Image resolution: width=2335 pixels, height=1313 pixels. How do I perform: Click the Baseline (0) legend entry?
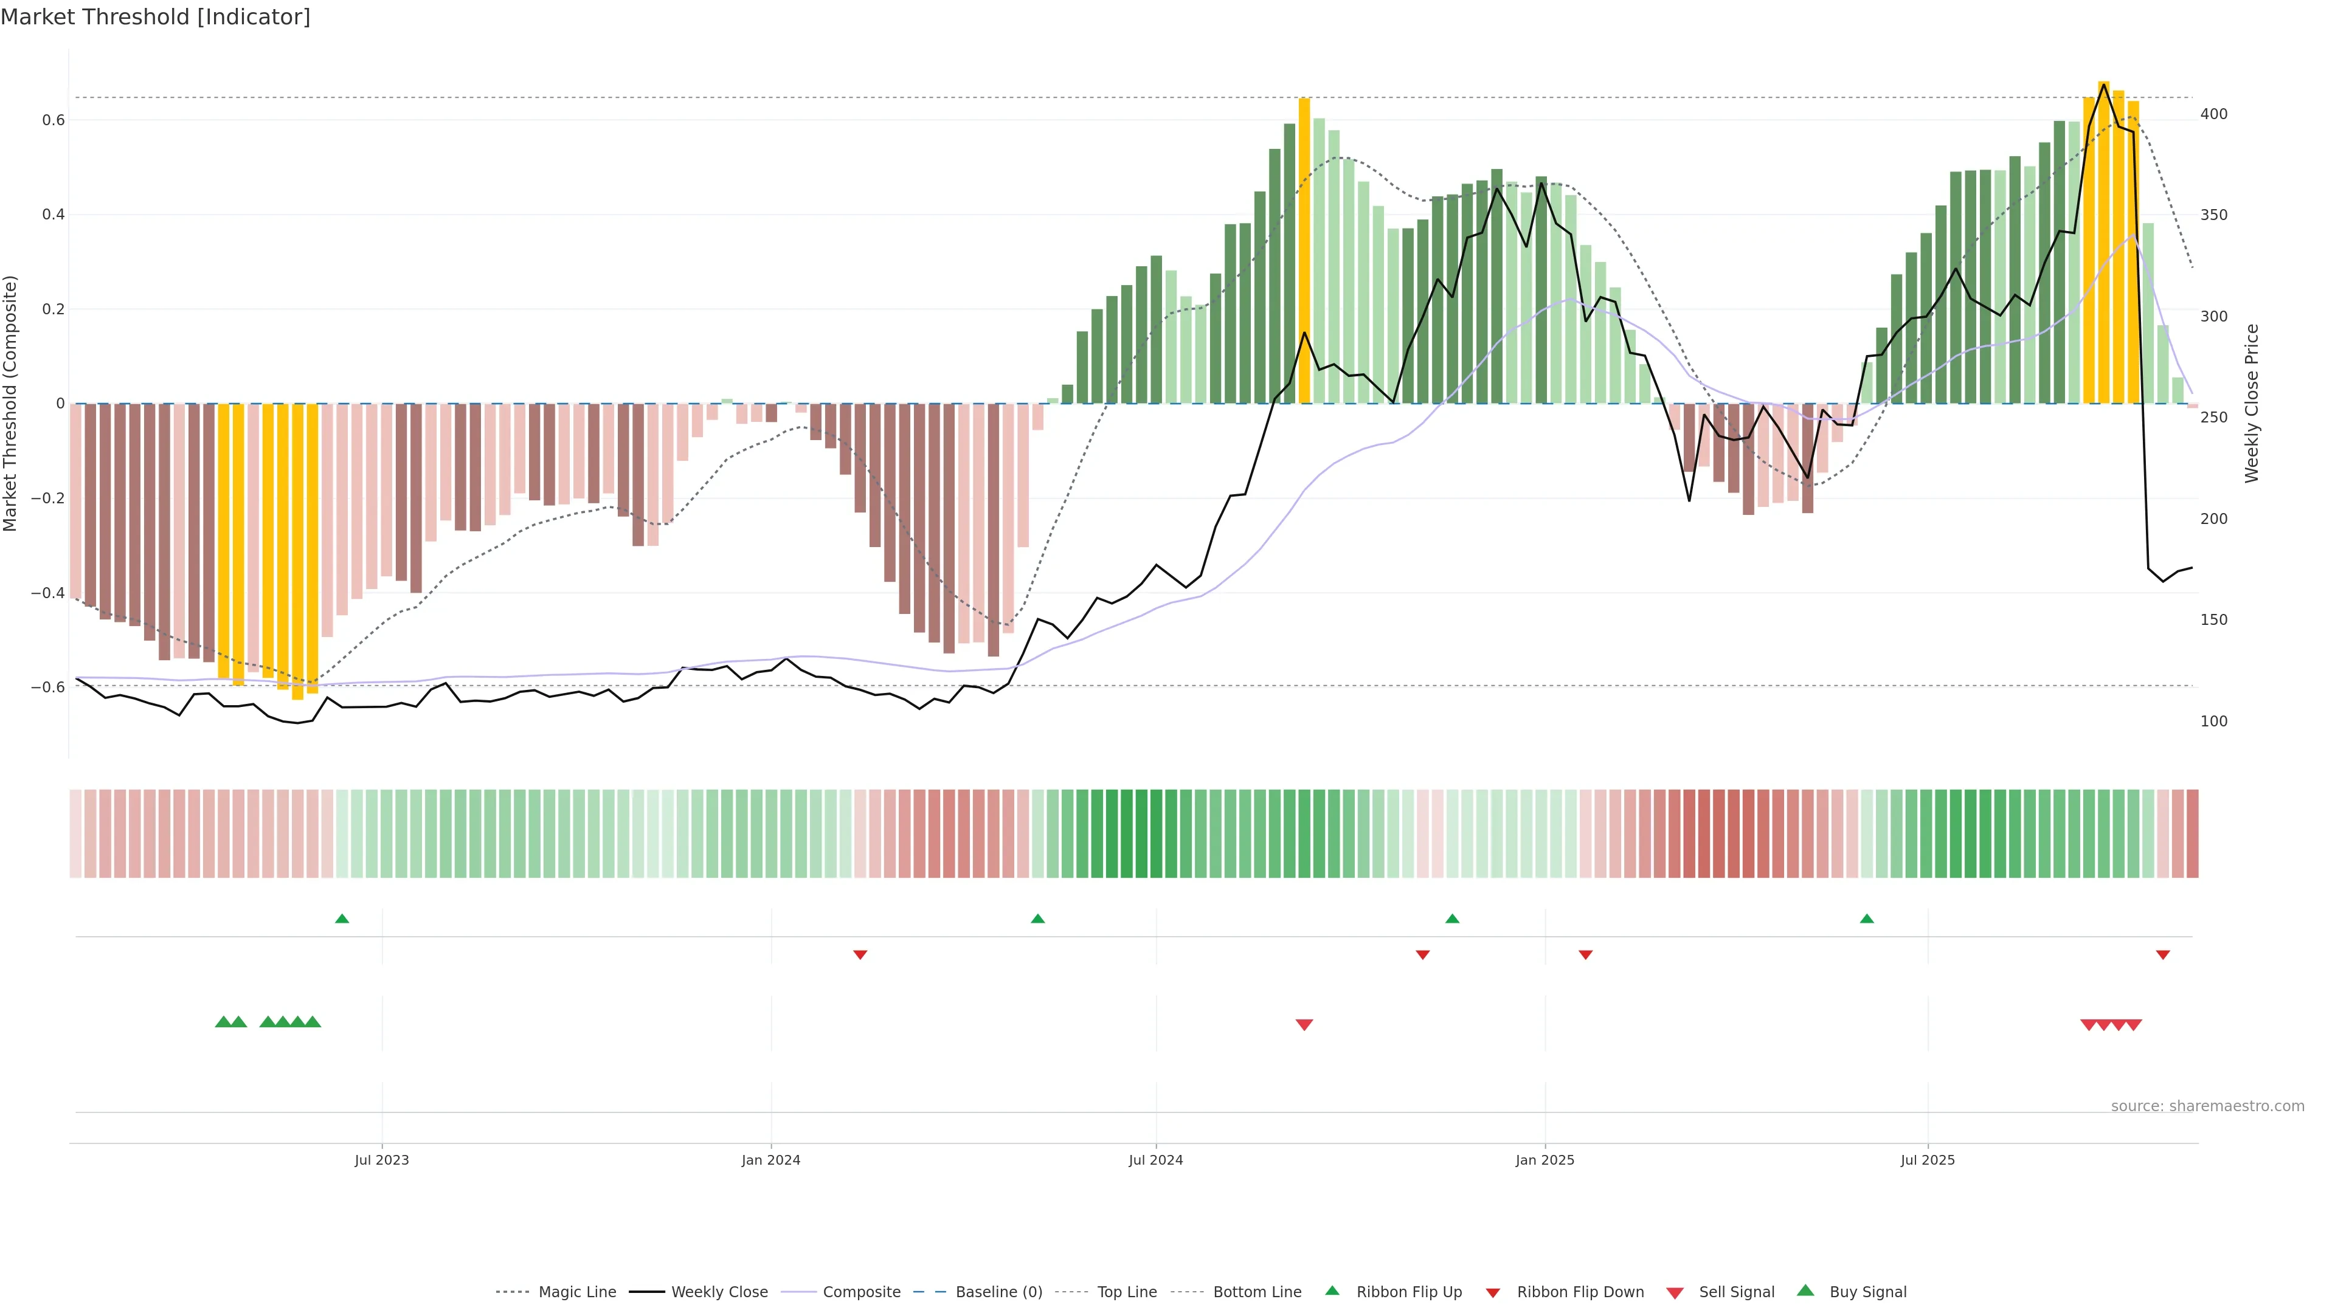point(998,1292)
